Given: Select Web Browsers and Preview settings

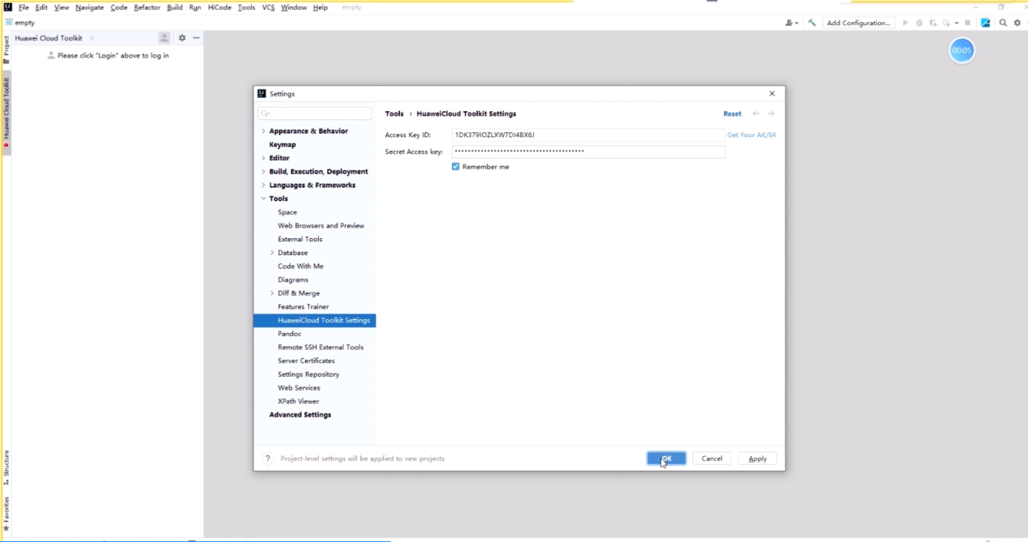Looking at the screenshot, I should (x=321, y=226).
